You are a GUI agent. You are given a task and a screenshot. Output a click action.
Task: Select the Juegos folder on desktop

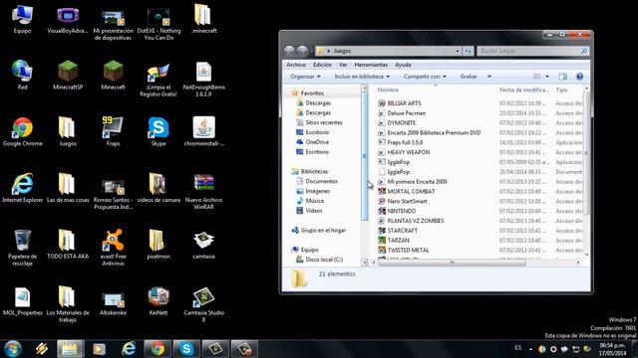(x=68, y=131)
